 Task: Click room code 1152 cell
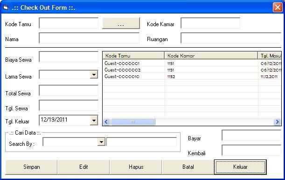pos(171,77)
